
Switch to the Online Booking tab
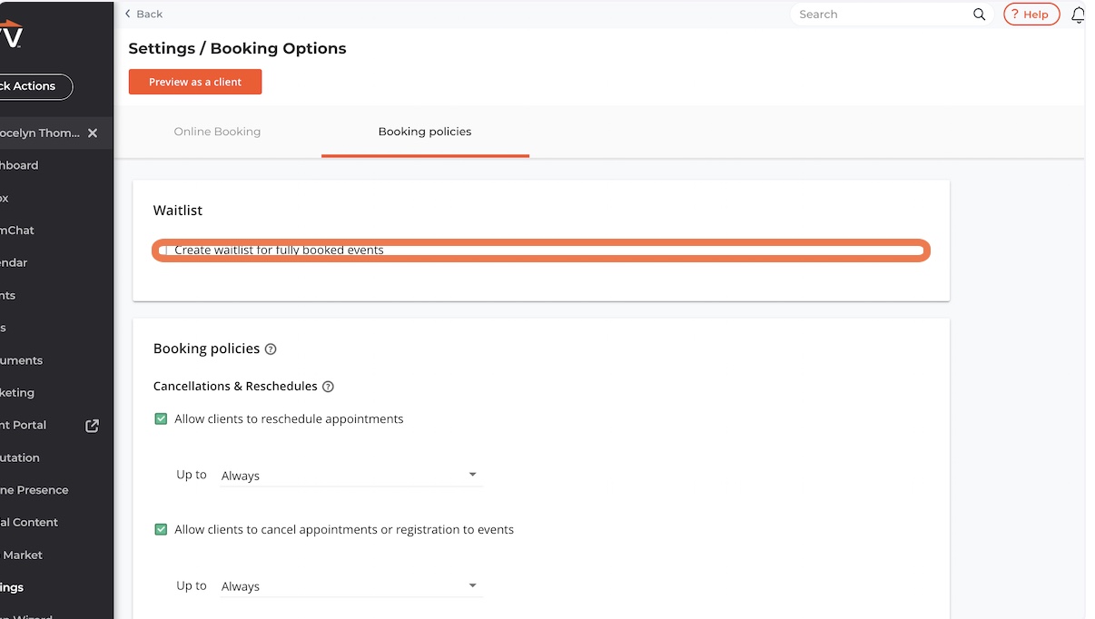pyautogui.click(x=217, y=132)
